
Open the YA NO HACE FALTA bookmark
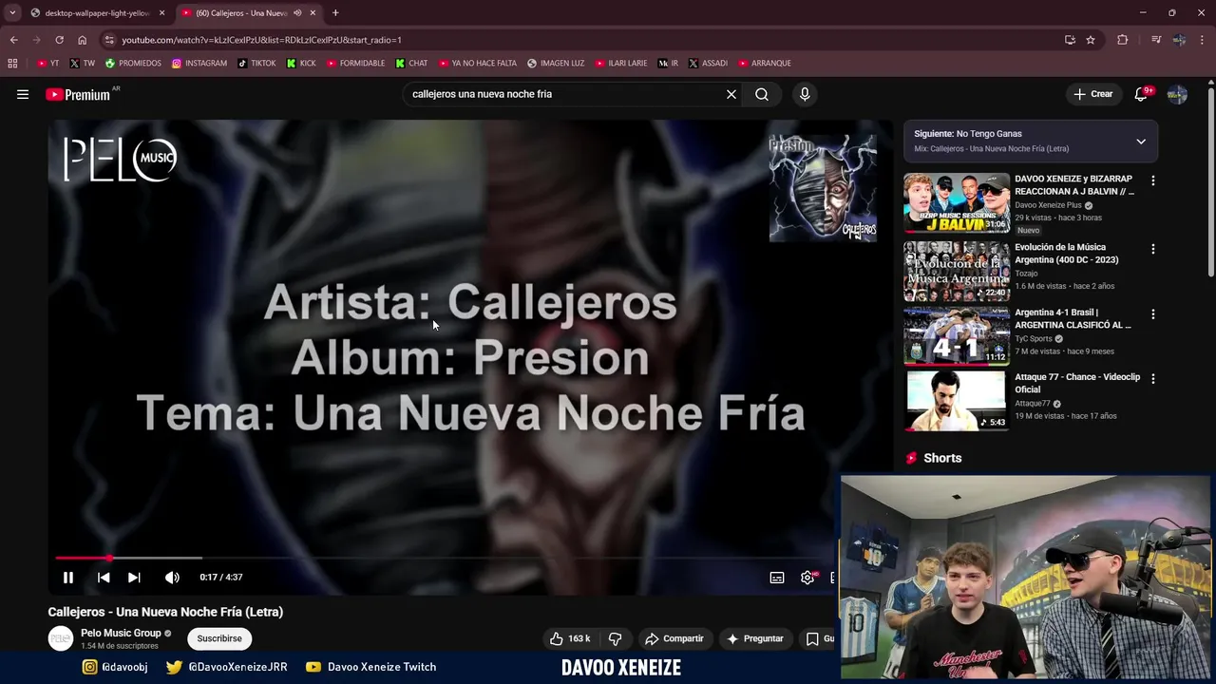[x=478, y=63]
